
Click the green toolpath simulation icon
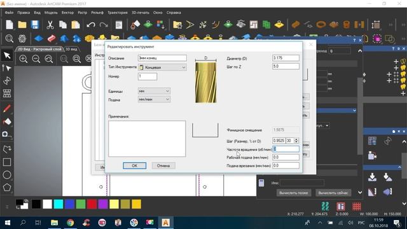coord(325,206)
